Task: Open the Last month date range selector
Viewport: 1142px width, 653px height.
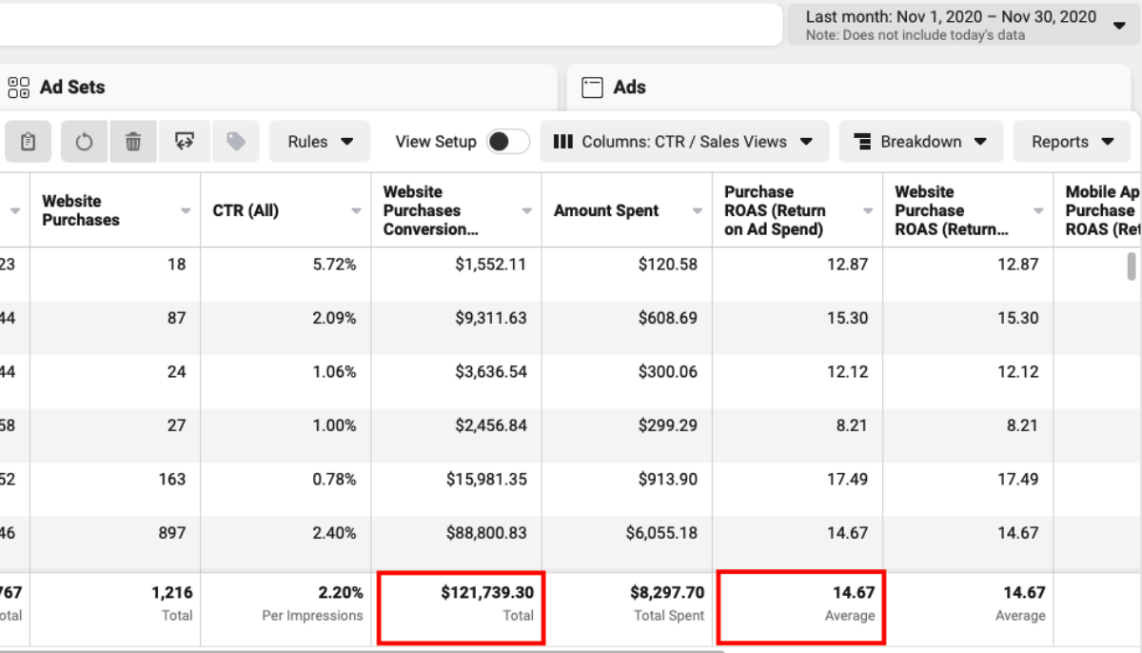Action: click(963, 25)
